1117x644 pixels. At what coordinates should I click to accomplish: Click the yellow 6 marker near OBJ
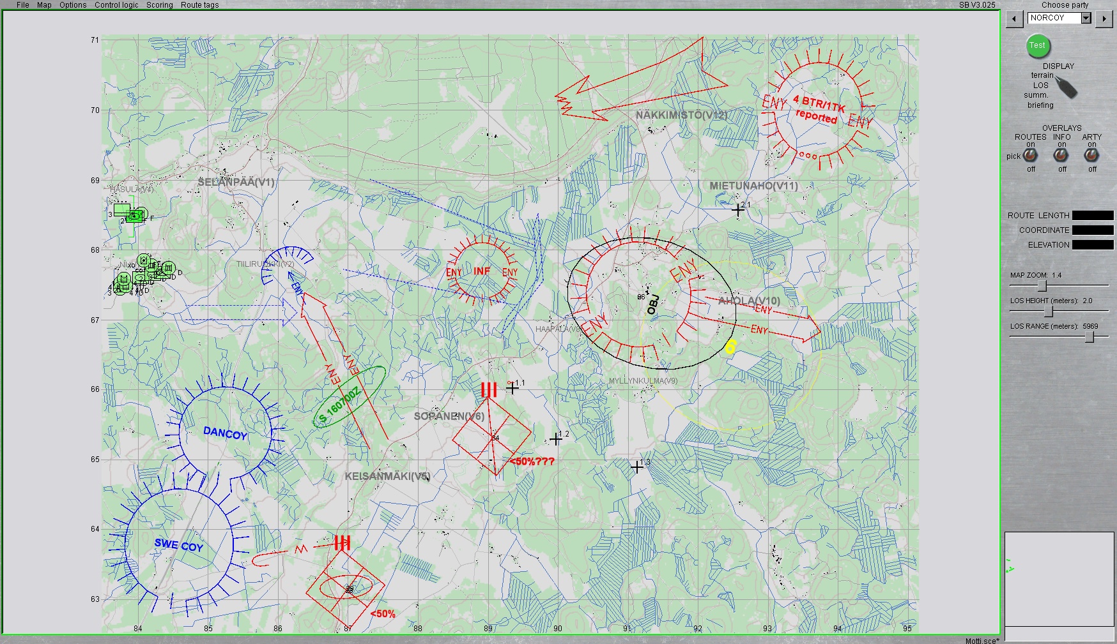click(731, 347)
